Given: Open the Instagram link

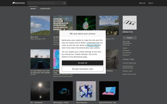Looking at the screenshot, I should point(126,50).
